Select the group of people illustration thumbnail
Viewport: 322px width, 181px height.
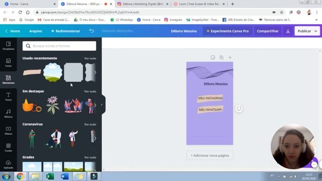pyautogui.click(x=73, y=106)
